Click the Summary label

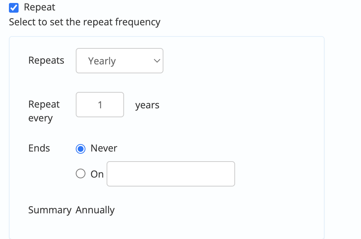tap(50, 210)
